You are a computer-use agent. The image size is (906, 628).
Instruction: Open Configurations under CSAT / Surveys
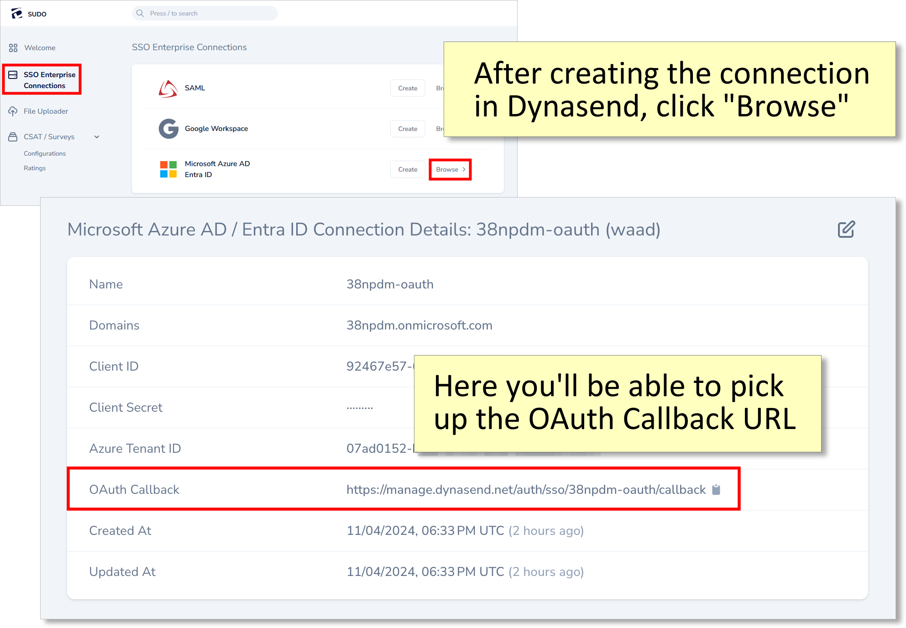coord(45,153)
